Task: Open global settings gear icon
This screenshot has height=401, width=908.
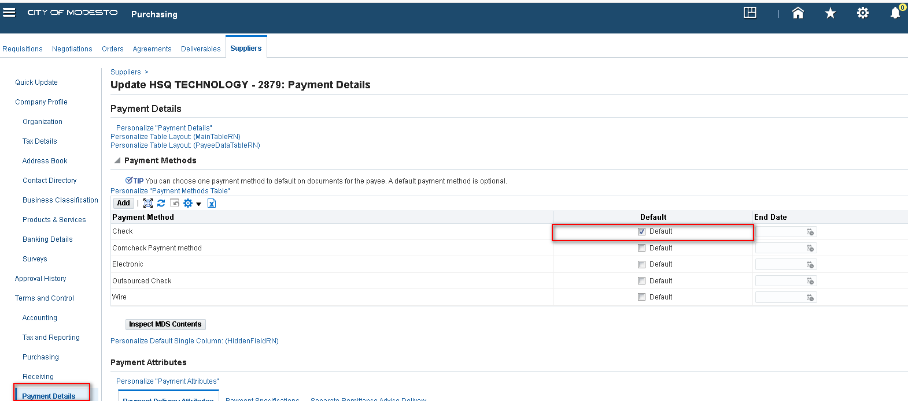Action: (863, 13)
